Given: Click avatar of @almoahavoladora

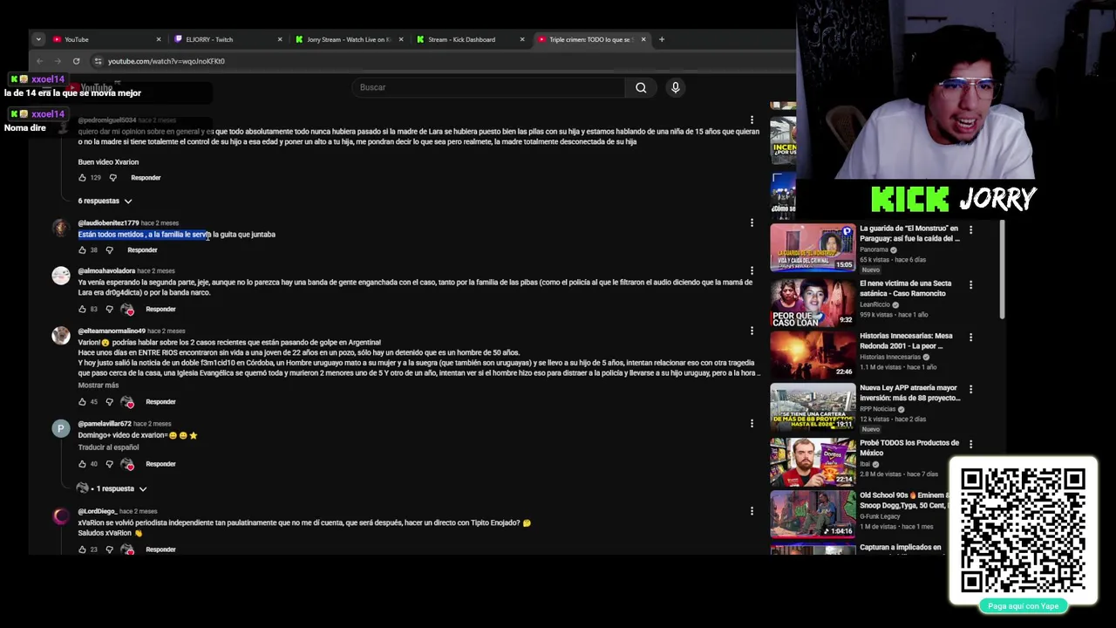Looking at the screenshot, I should [x=60, y=276].
